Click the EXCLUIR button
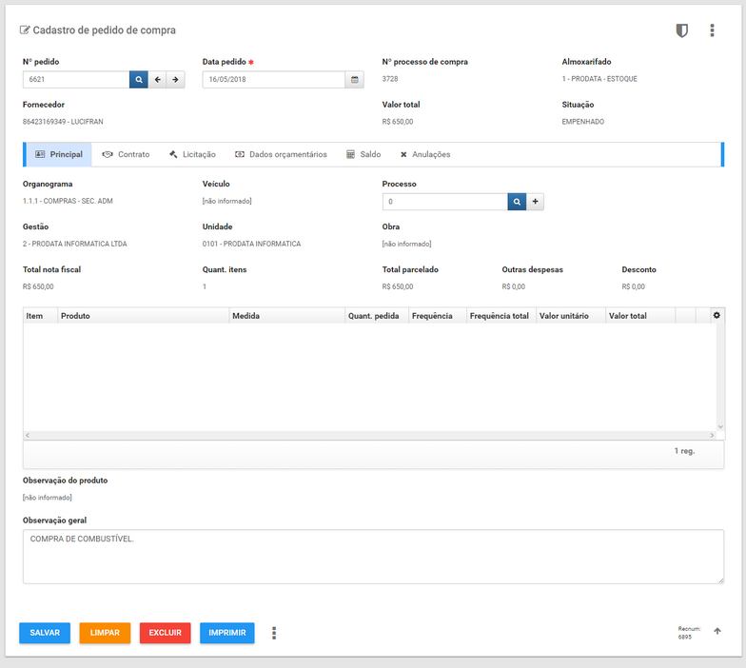 (x=166, y=633)
